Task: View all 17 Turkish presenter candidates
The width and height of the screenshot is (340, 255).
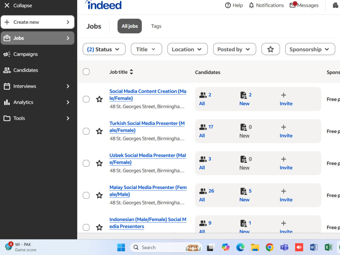Action: tap(206, 131)
